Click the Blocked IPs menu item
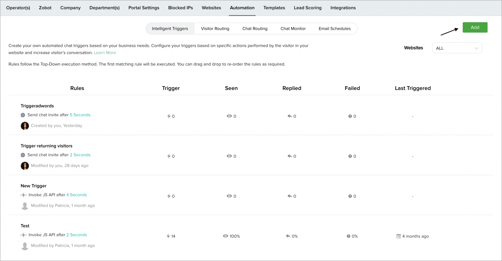Screen dimensions: 502x261 coord(180,8)
